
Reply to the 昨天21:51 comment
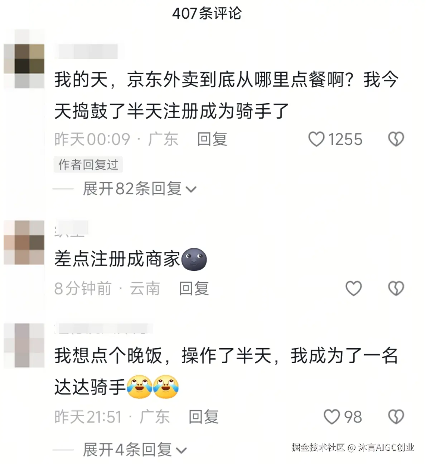click(x=203, y=417)
